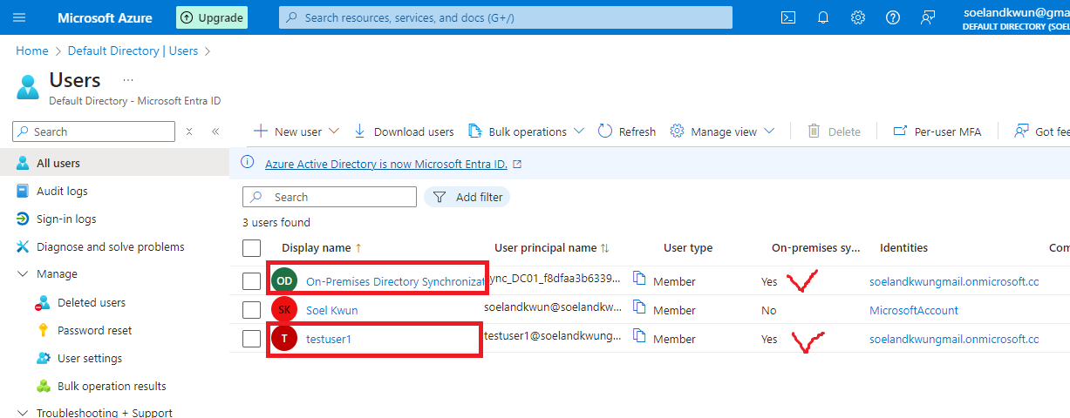Image resolution: width=1070 pixels, height=418 pixels.
Task: Click the sidebar menu Search field
Action: [x=94, y=131]
